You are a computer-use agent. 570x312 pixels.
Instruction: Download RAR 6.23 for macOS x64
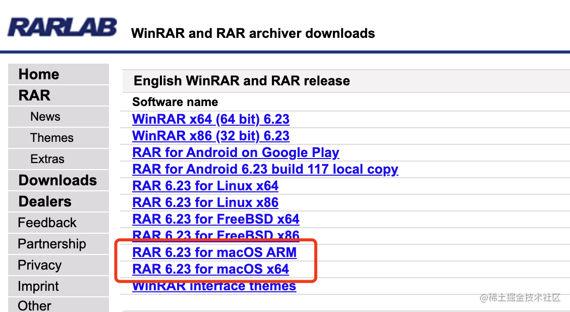pos(210,269)
